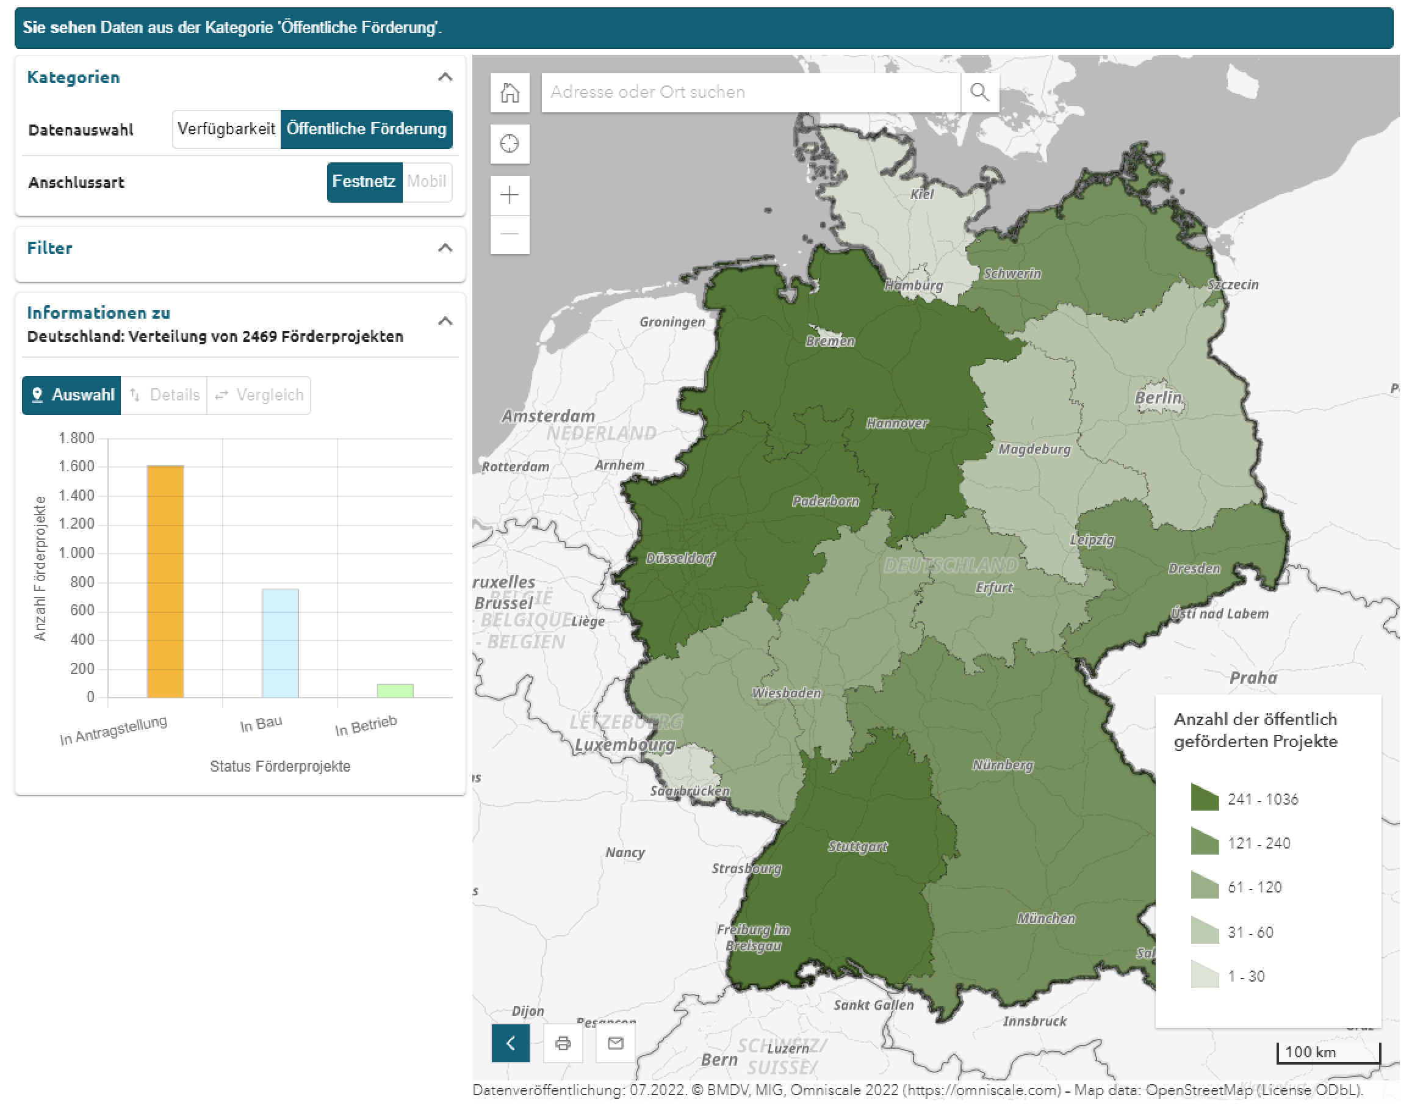The height and width of the screenshot is (1111, 1423).
Task: Open the Details tab
Action: click(x=165, y=395)
